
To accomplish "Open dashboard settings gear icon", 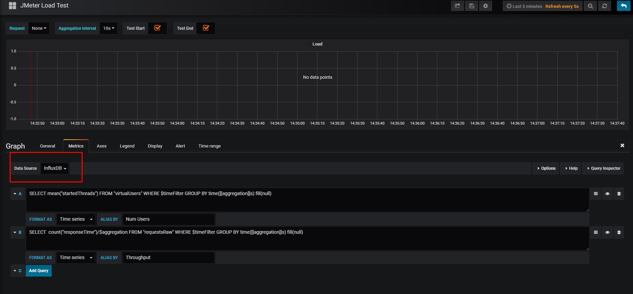I will pyautogui.click(x=486, y=6).
